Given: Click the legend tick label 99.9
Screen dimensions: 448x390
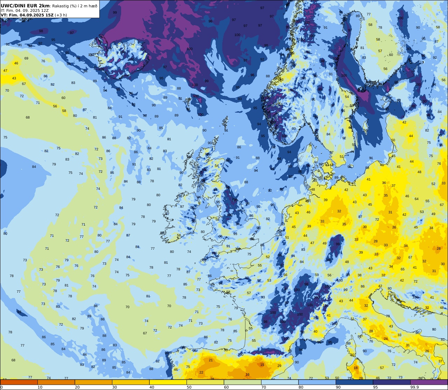Looking at the screenshot, I should (x=414, y=387).
